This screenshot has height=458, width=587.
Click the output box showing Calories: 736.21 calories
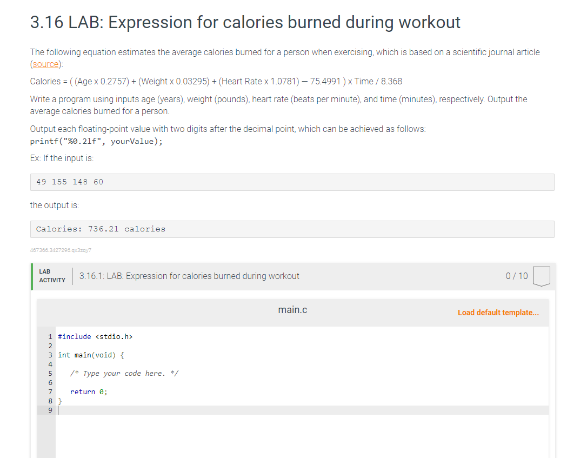292,229
